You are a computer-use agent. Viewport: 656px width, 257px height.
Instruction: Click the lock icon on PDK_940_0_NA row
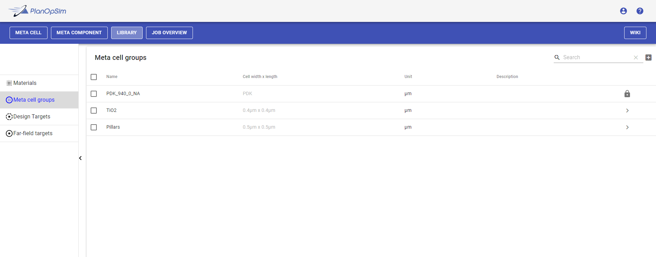[627, 94]
